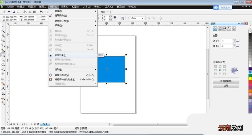Choose 清除变换(M) menu entry
Screen dimensions: 252x135
click(73, 16)
